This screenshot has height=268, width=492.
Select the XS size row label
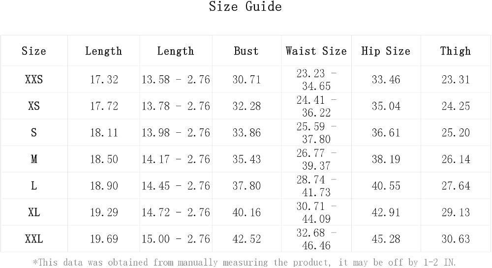click(34, 106)
